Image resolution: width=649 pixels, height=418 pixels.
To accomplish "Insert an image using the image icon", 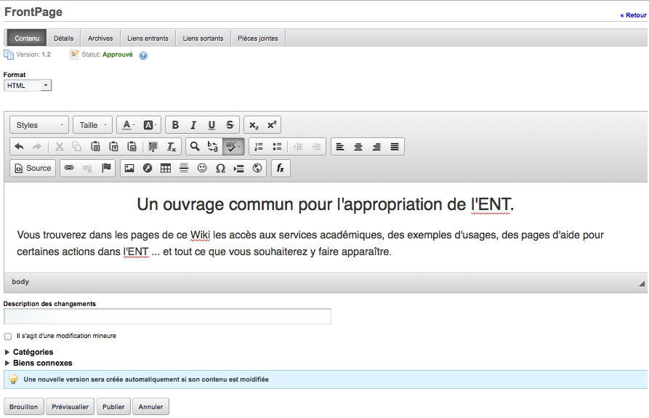I will click(x=129, y=169).
